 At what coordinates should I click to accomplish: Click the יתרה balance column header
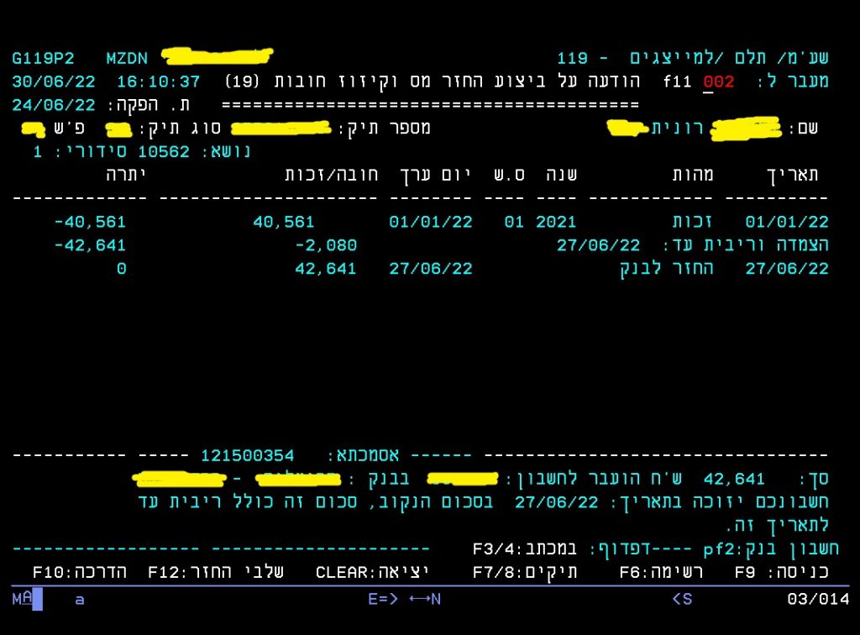pyautogui.click(x=127, y=175)
